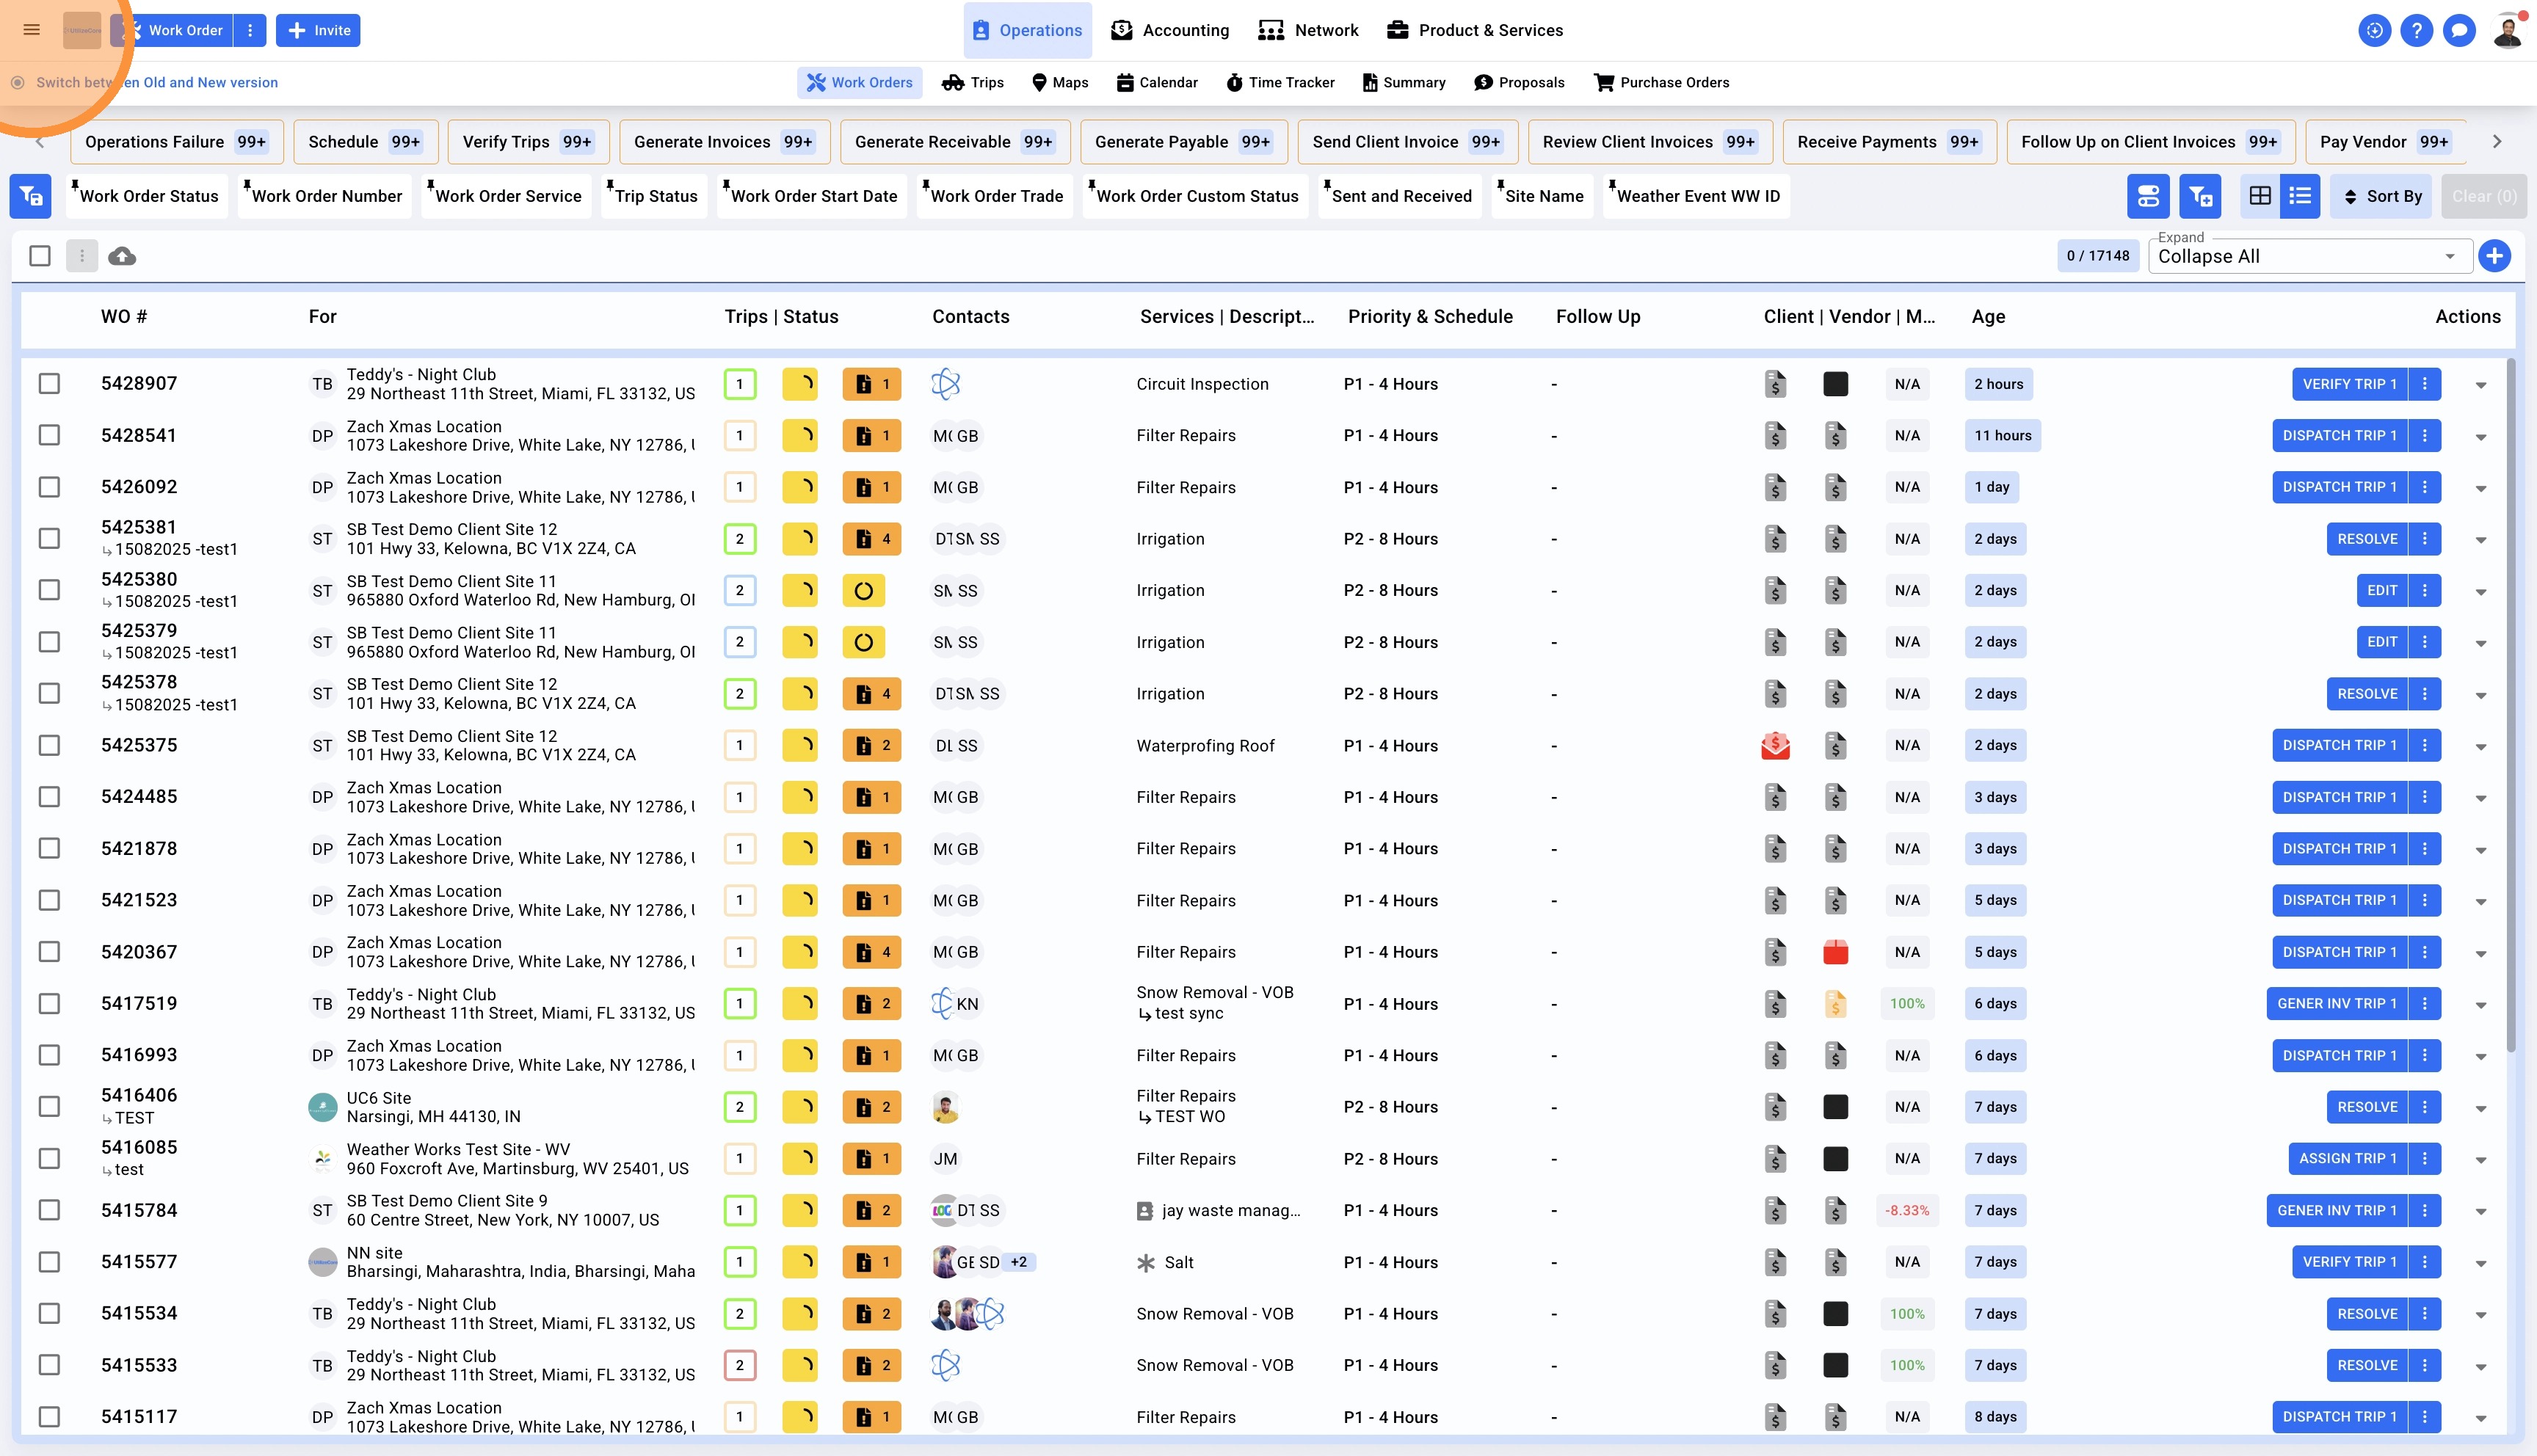
Task: Tick the select-all checkbox above the table
Action: (x=40, y=256)
